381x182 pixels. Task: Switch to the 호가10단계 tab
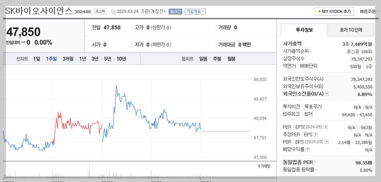351,30
